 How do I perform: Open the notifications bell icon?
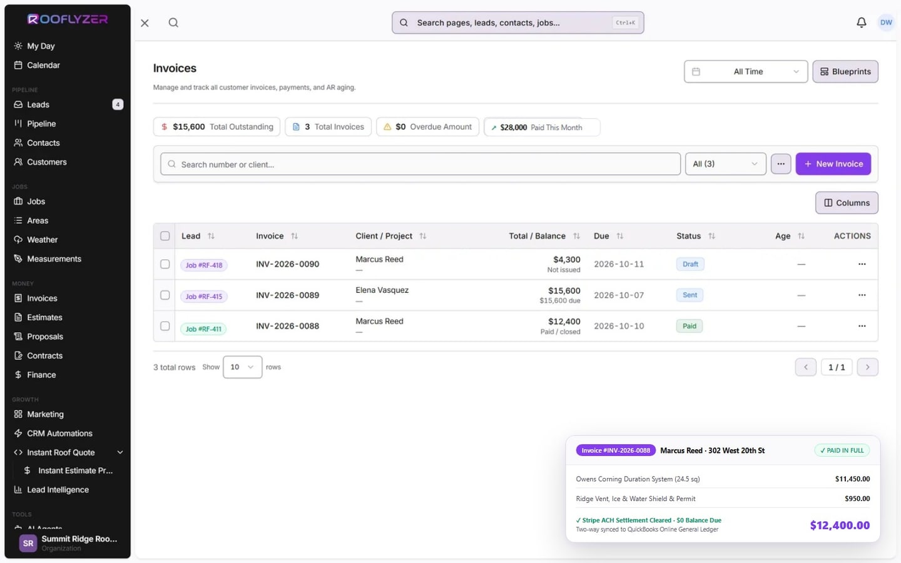861,23
